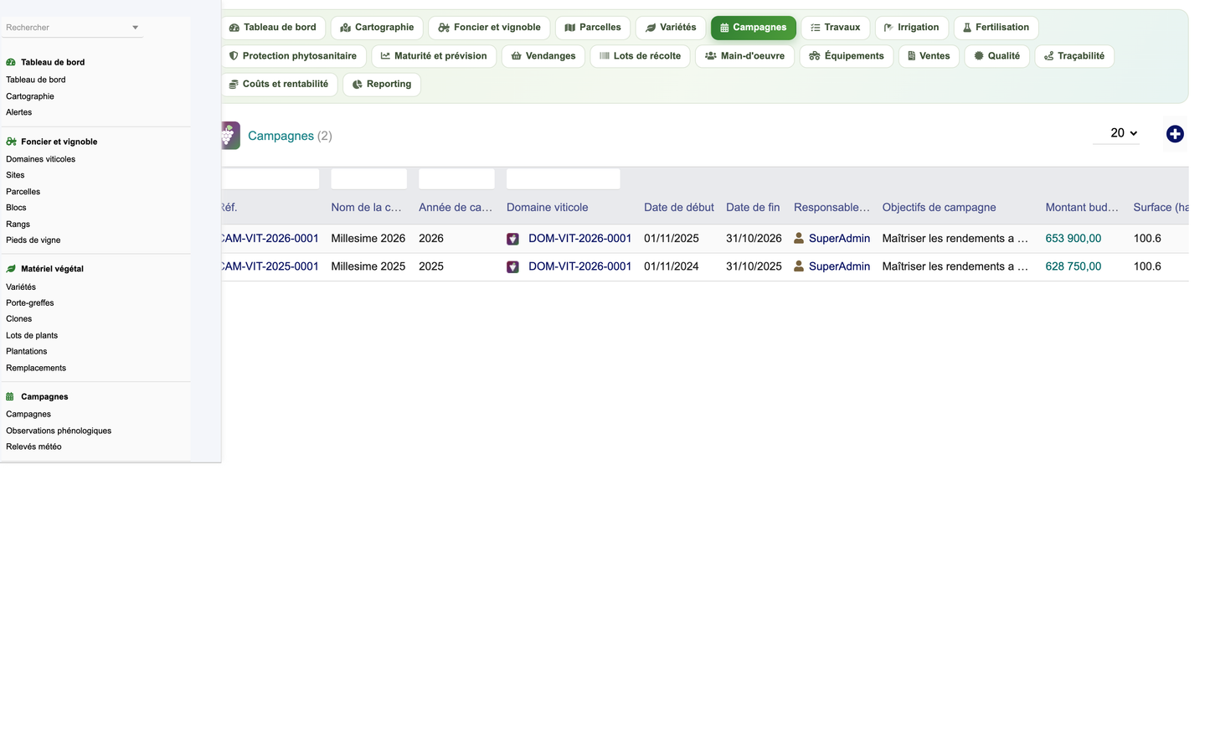Click the filter field above Nom de la campagne
Viewport: 1210px width, 749px height.
pyautogui.click(x=368, y=178)
